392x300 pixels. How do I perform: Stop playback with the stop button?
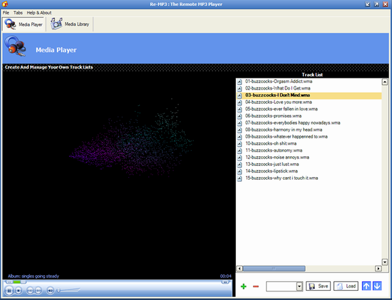pyautogui.click(x=18, y=290)
